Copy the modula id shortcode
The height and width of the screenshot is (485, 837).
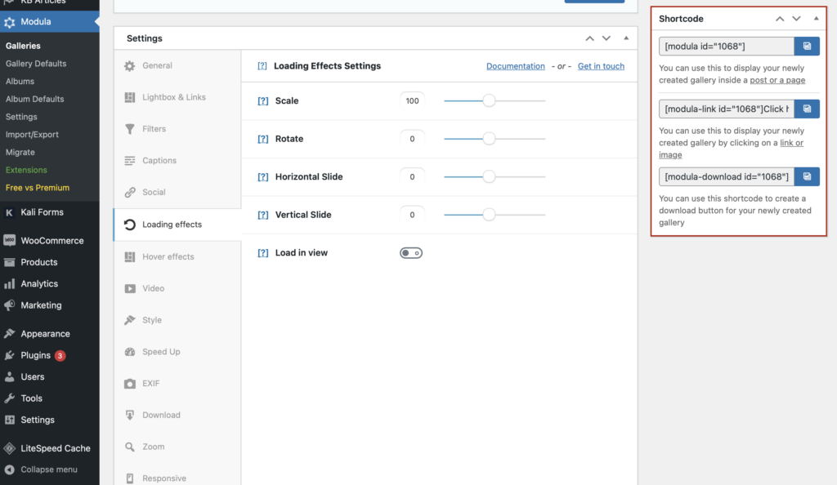[x=807, y=47]
